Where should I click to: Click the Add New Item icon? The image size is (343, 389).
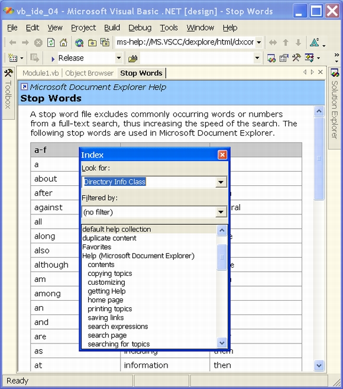point(34,58)
